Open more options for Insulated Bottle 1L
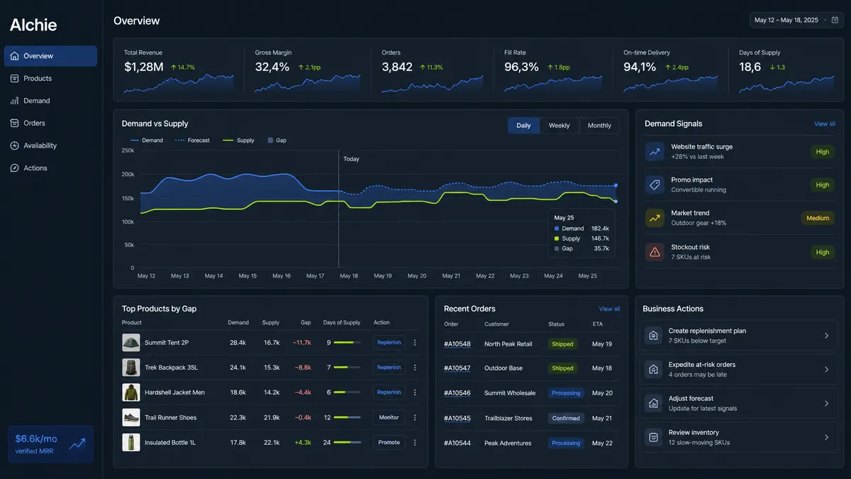851x479 pixels. point(415,442)
